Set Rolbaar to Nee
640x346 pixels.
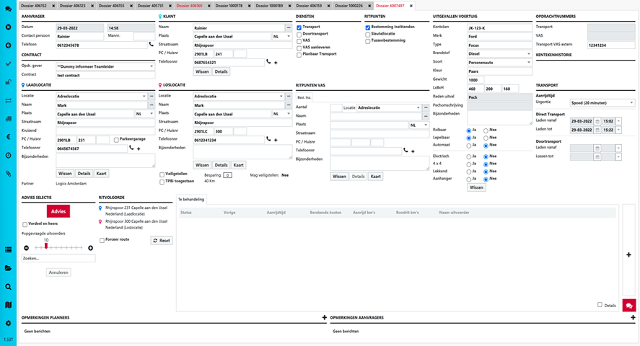click(486, 130)
